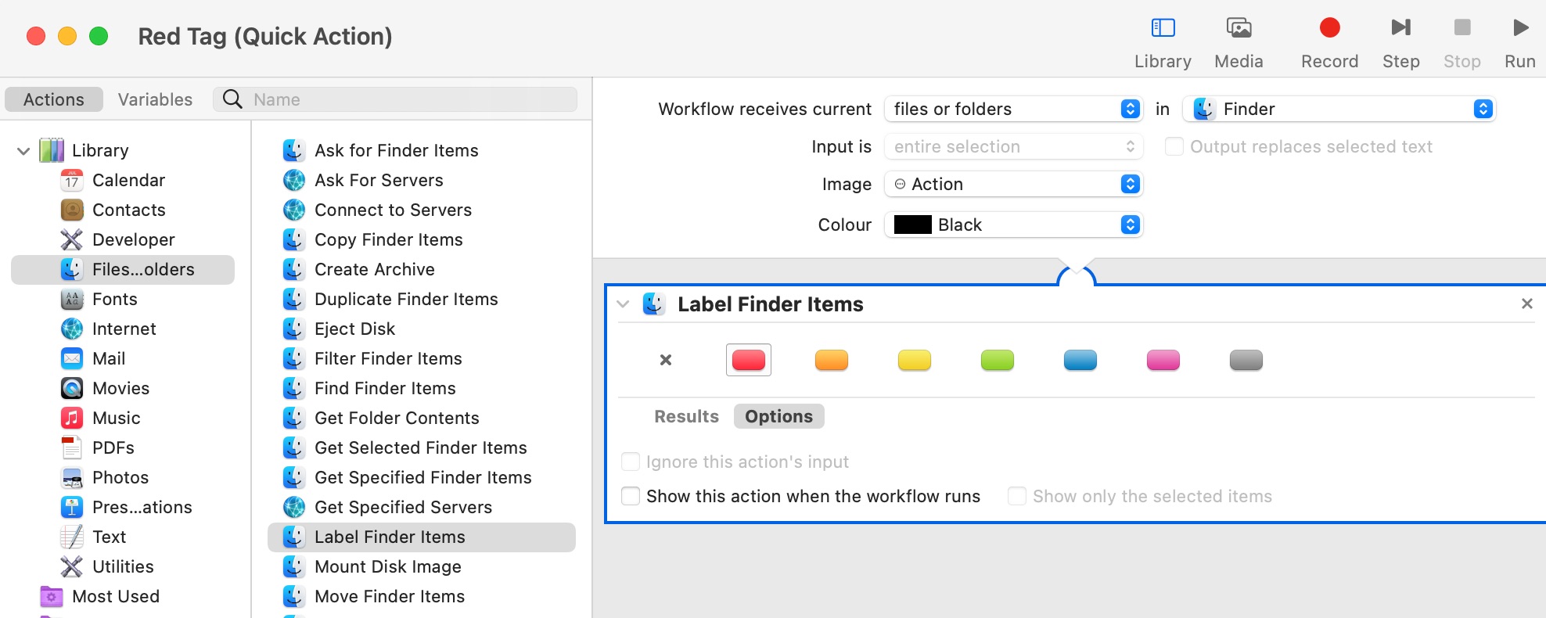Start recording with Record button

pyautogui.click(x=1329, y=43)
